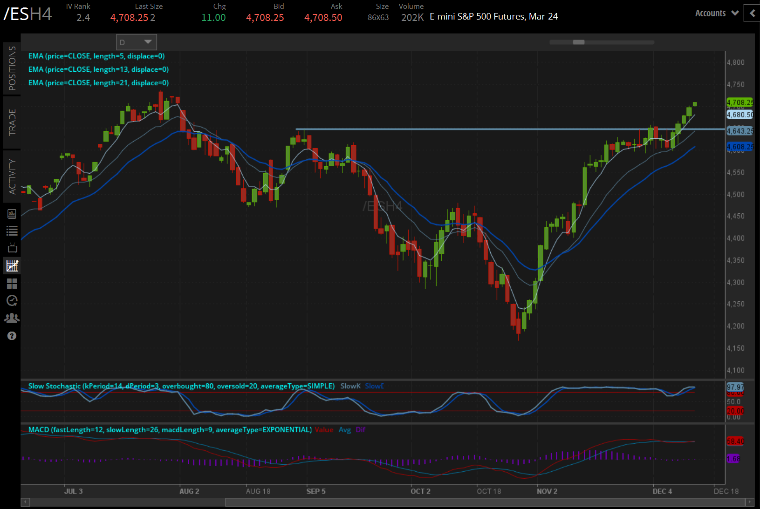
Task: Click the Last Size value 4,708.25 2
Action: point(133,18)
